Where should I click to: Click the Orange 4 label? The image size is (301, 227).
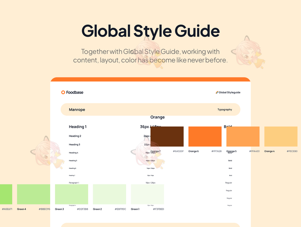coord(269,151)
